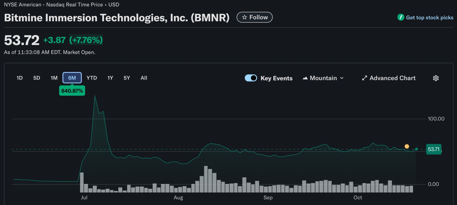Click the Advanced Chart expand arrows icon
The width and height of the screenshot is (457, 205).
364,78
